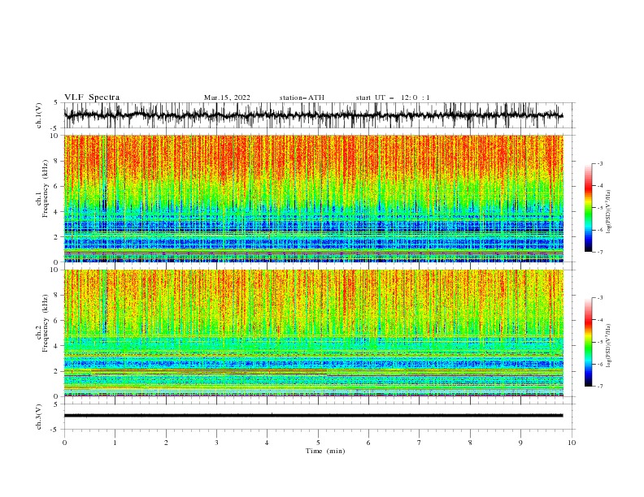The height and width of the screenshot is (497, 644).
Task: Click time axis tick label "3"
Action: click(x=216, y=443)
